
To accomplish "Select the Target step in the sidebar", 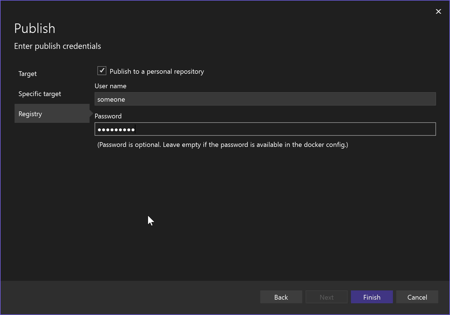I will point(27,74).
